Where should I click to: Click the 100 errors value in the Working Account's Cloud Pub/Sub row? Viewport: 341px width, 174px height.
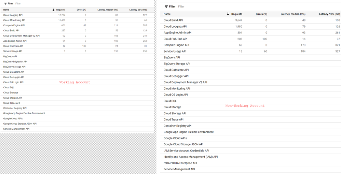click(x=84, y=46)
